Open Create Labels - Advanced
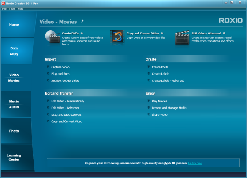The image size is (247, 178). click(168, 81)
